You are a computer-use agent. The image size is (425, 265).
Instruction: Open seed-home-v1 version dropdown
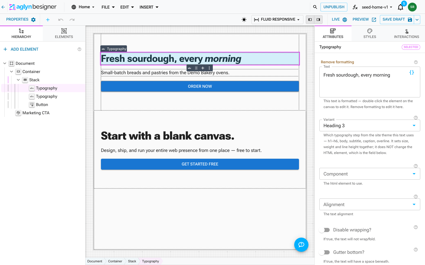377,7
